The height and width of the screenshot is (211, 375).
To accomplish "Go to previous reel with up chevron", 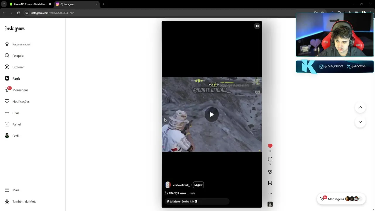I will click(x=360, y=107).
